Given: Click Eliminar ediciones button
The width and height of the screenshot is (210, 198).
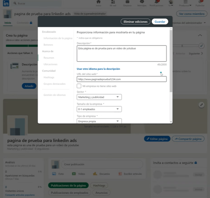Looking at the screenshot, I should click(x=135, y=22).
